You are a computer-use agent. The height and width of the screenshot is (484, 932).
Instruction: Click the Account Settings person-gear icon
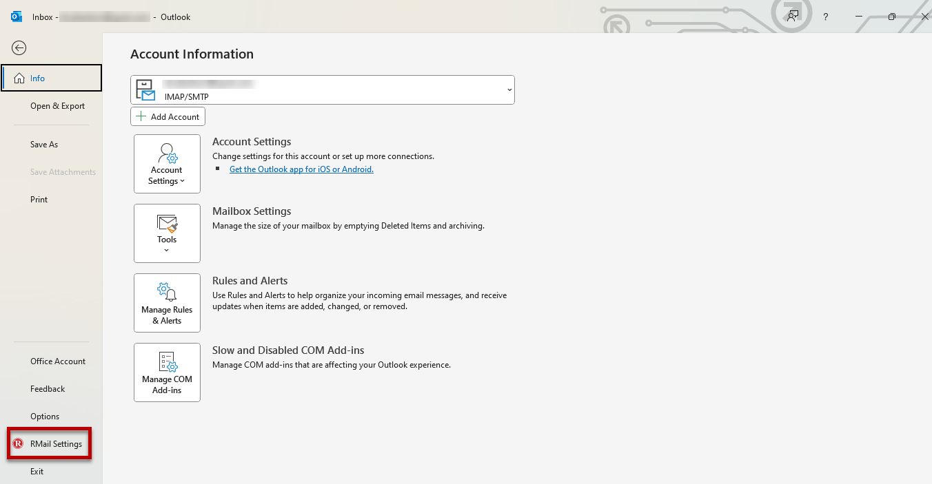tap(167, 153)
